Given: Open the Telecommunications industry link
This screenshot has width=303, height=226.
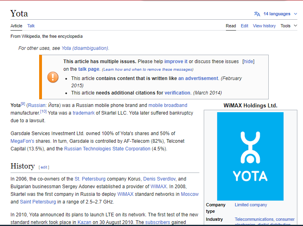Looking at the screenshot, I should point(254,219).
